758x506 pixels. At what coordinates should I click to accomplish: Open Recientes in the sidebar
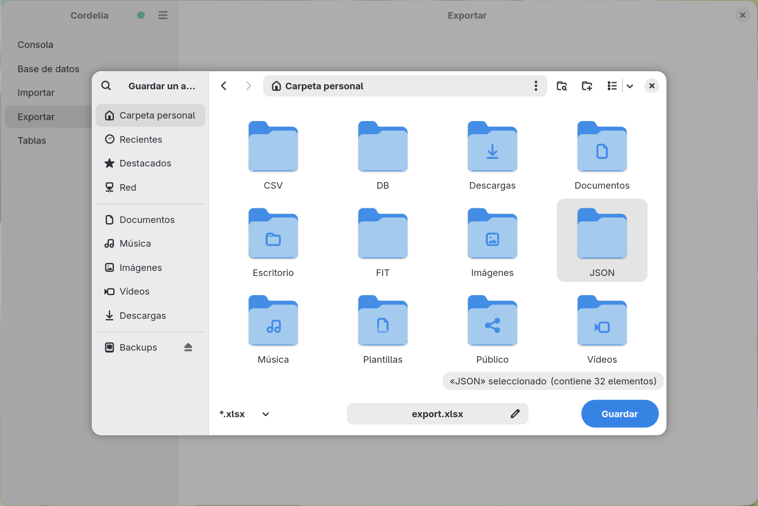click(x=150, y=139)
